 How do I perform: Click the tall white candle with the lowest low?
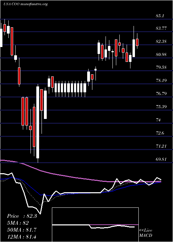click(x=38, y=123)
